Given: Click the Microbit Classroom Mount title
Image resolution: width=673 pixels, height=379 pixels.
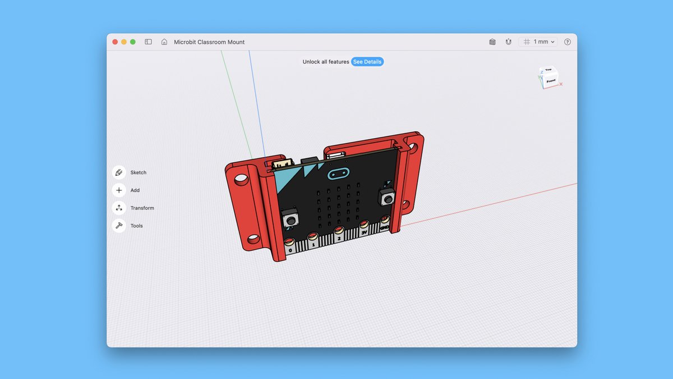Looking at the screenshot, I should (x=209, y=42).
